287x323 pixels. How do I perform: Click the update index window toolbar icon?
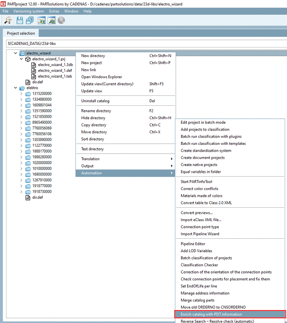pos(42,20)
